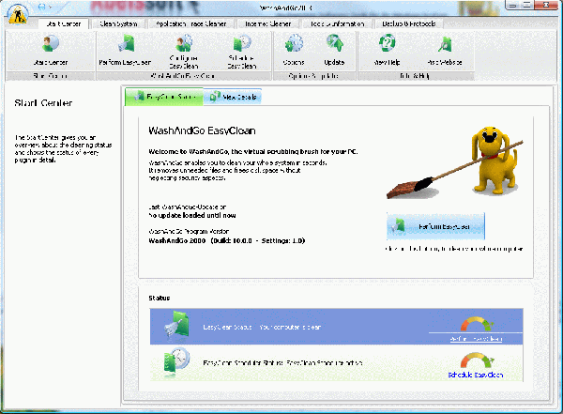Image resolution: width=563 pixels, height=414 pixels.
Task: Switch to the Clean System ribbon tab
Action: (118, 24)
